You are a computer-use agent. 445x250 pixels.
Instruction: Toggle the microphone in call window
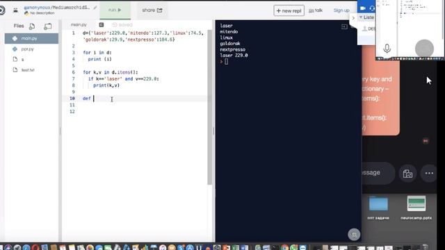click(387, 49)
